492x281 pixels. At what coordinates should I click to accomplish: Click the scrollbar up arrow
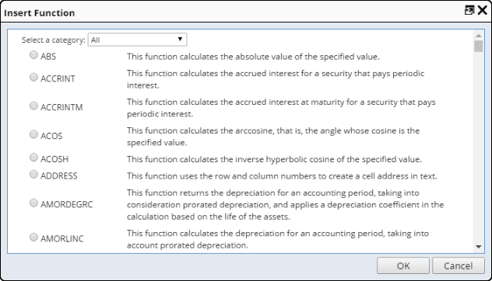click(478, 36)
